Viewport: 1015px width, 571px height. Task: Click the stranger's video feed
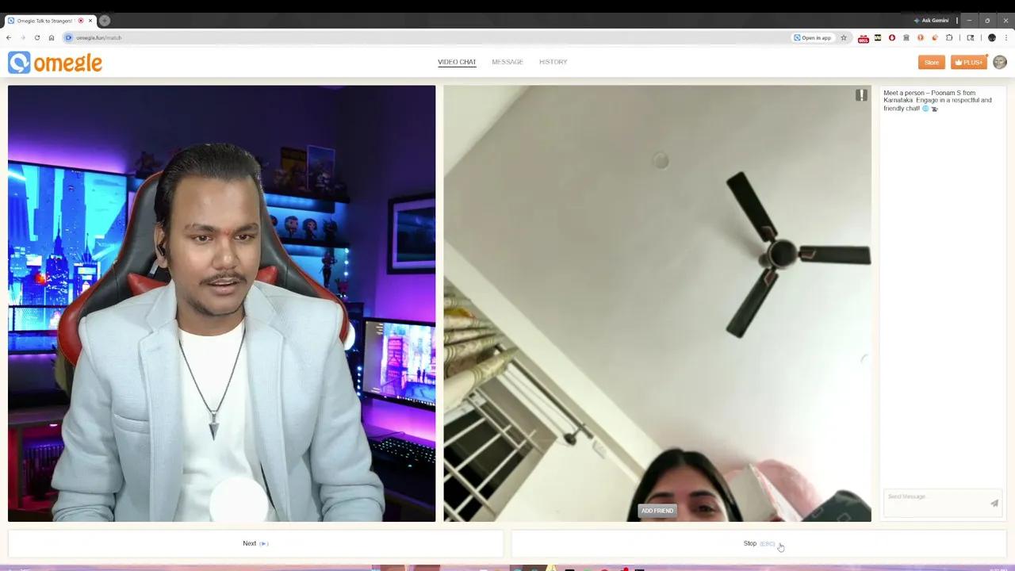(657, 303)
